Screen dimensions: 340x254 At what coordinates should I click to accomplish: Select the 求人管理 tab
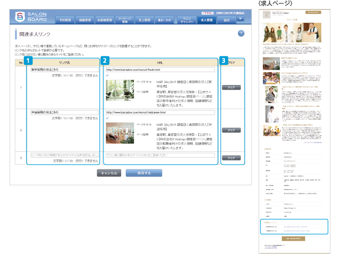(x=207, y=20)
